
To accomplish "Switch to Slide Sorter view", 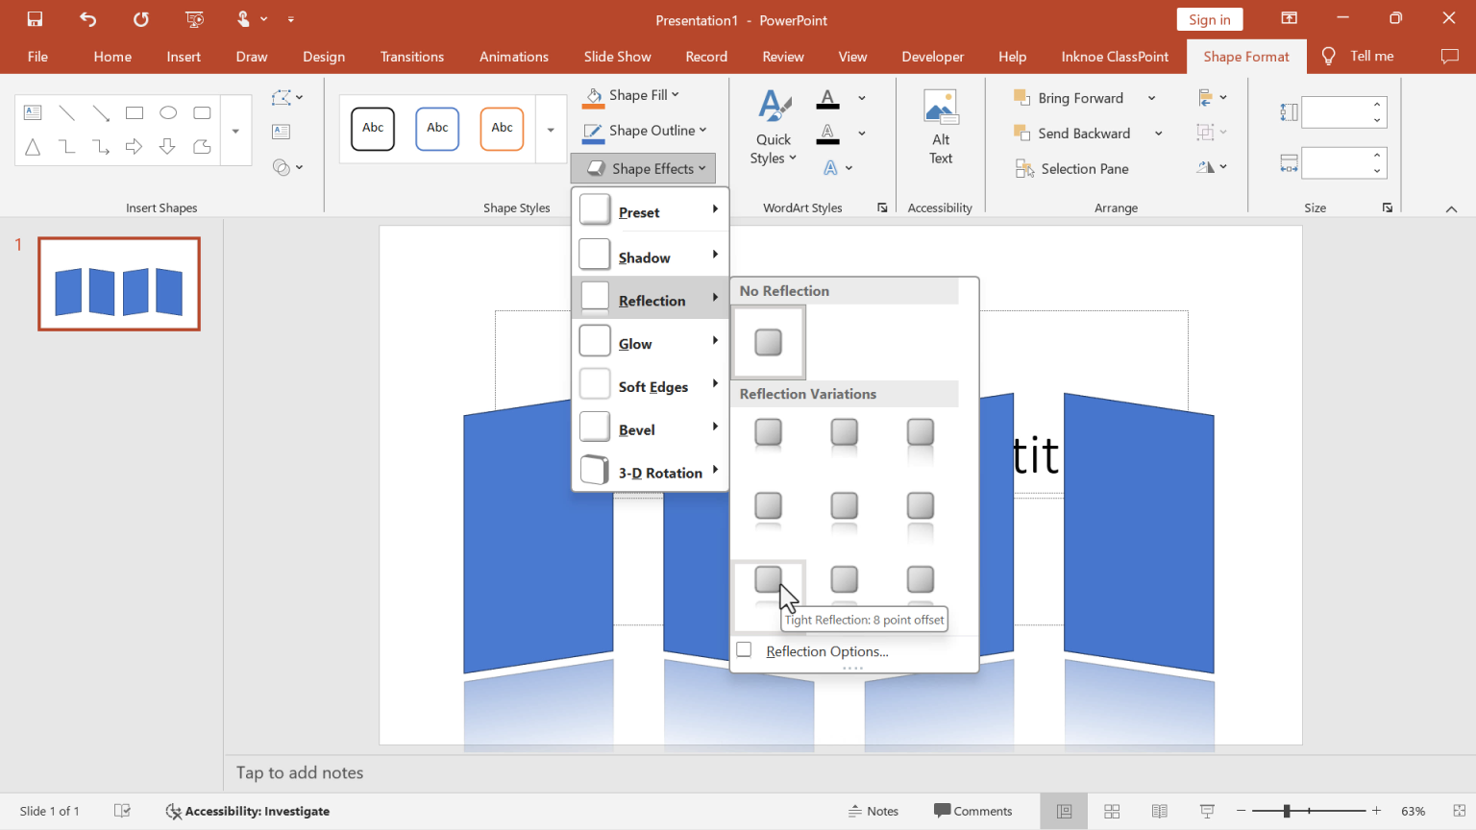I will [1111, 811].
